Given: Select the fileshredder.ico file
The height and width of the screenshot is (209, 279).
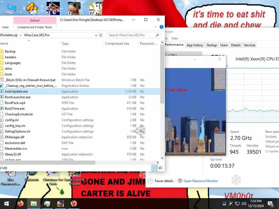Looking at the screenshot, I should pyautogui.click(x=80, y=148).
